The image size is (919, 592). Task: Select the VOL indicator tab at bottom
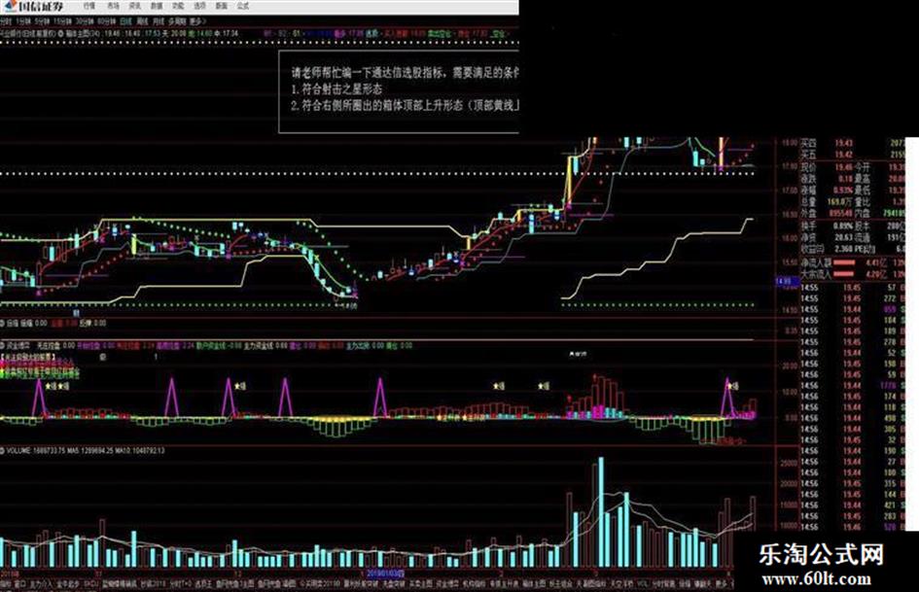pos(643,584)
